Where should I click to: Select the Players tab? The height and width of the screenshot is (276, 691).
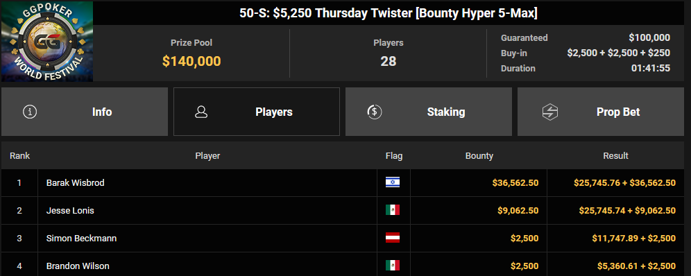[257, 112]
